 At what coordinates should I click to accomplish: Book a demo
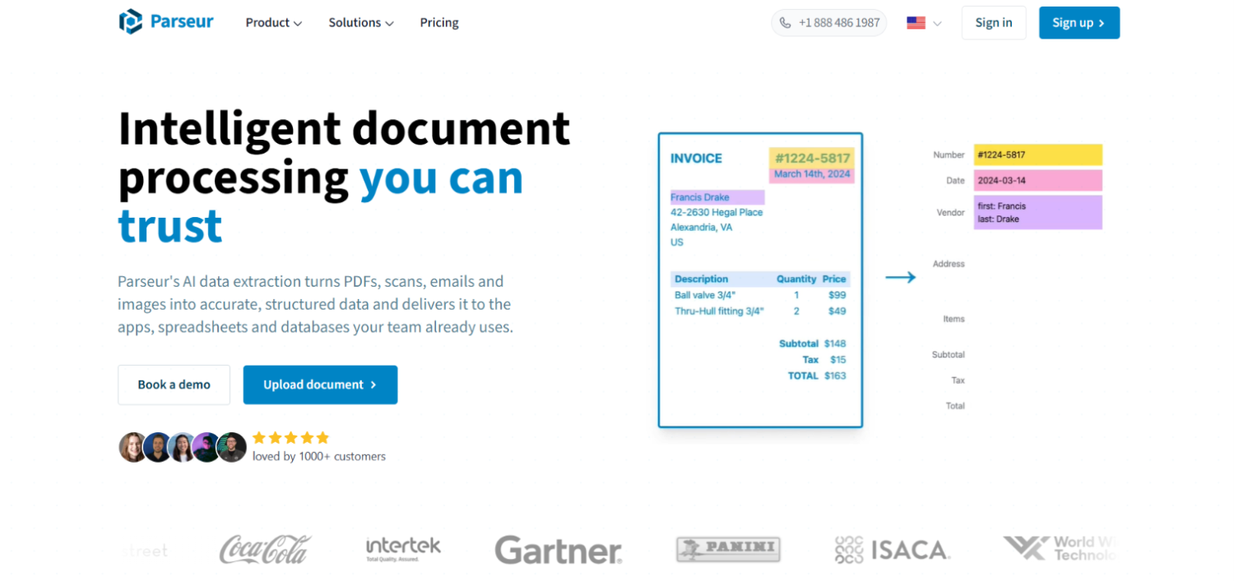click(x=174, y=385)
